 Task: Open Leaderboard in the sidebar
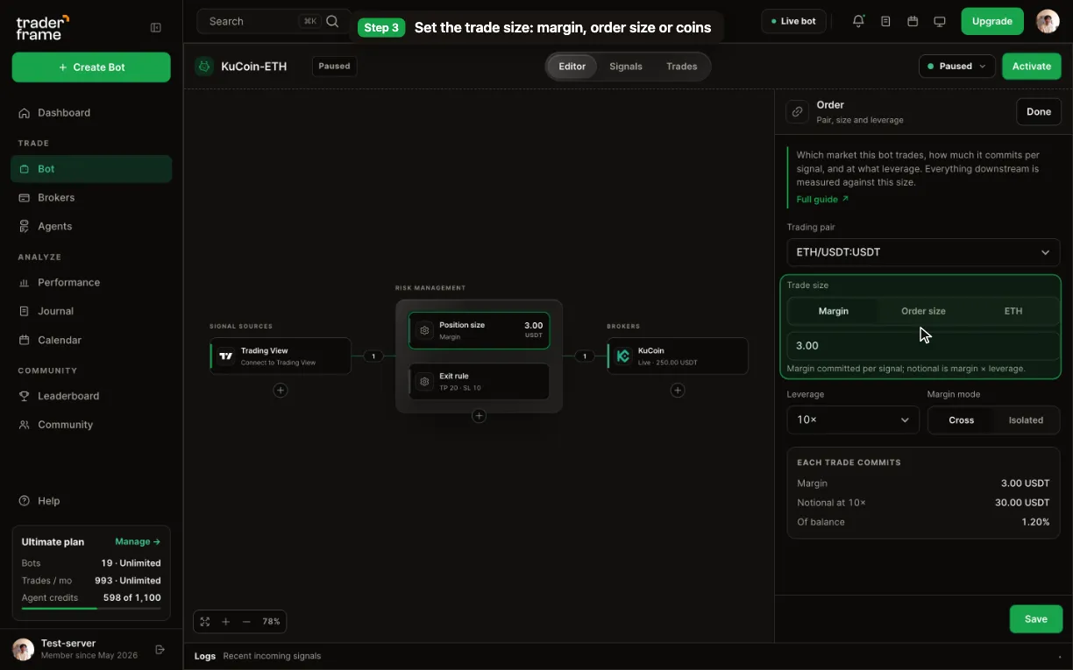click(x=91, y=396)
